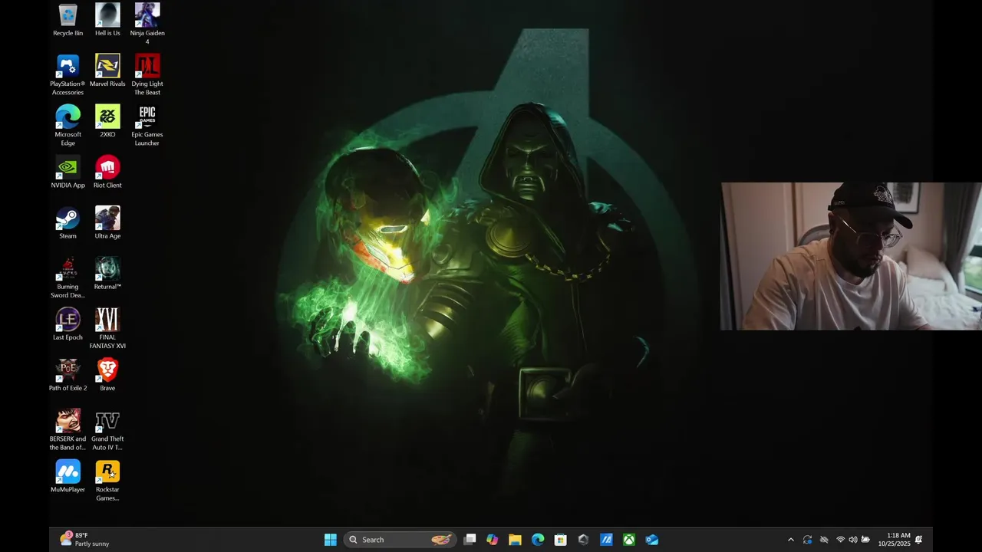Select the Grand Theft Auto IV shortcut
The image size is (982, 552).
pyautogui.click(x=107, y=429)
